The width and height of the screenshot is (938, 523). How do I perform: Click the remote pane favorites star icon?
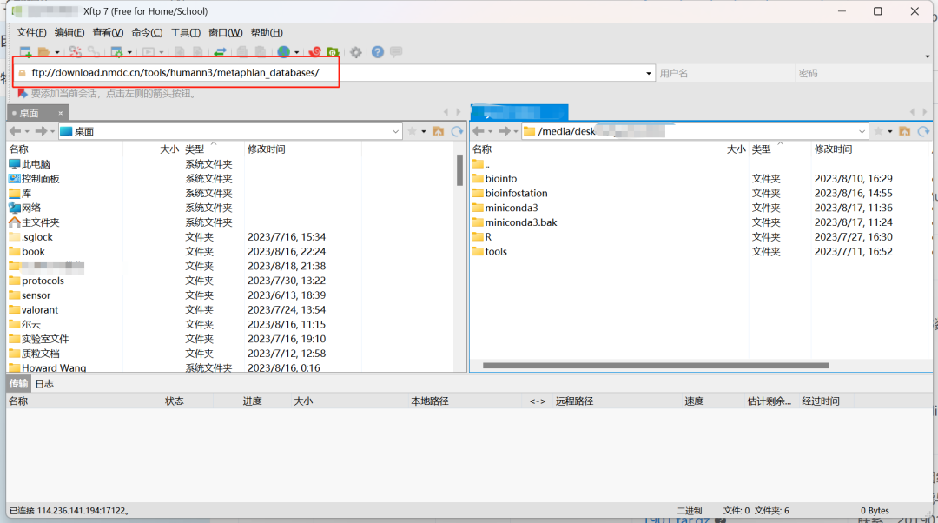tap(878, 131)
